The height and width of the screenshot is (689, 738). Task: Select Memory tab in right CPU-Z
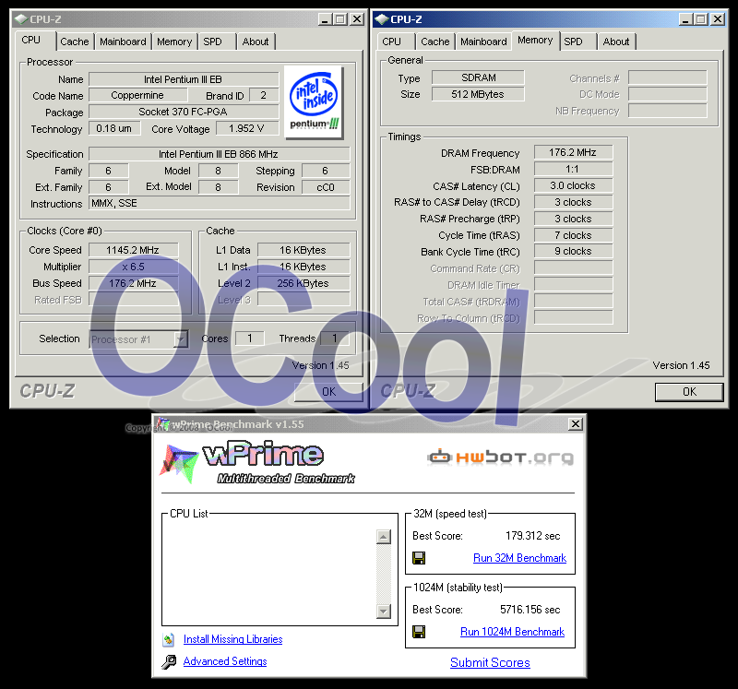[535, 40]
